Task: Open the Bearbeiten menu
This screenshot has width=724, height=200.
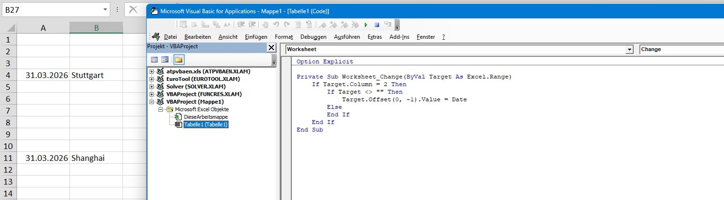Action: pos(198,37)
